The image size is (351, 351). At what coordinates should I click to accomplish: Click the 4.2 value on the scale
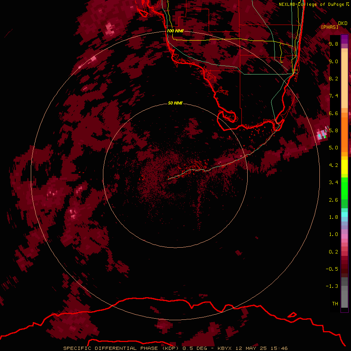coord(333,165)
